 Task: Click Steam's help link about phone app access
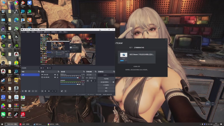pyautogui.click(x=137, y=69)
